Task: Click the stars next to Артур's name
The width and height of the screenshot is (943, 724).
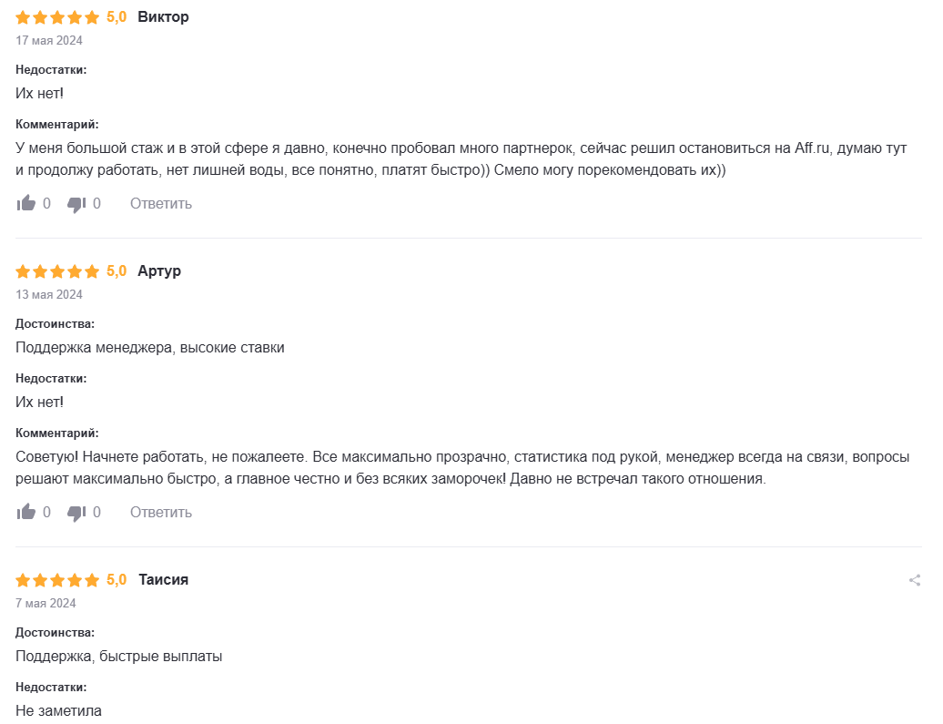Action: [57, 271]
